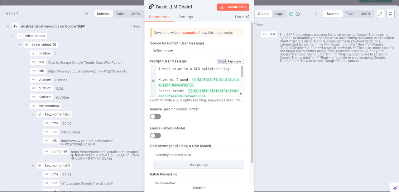
Task: Switch to the Output tab
Action: point(263,14)
